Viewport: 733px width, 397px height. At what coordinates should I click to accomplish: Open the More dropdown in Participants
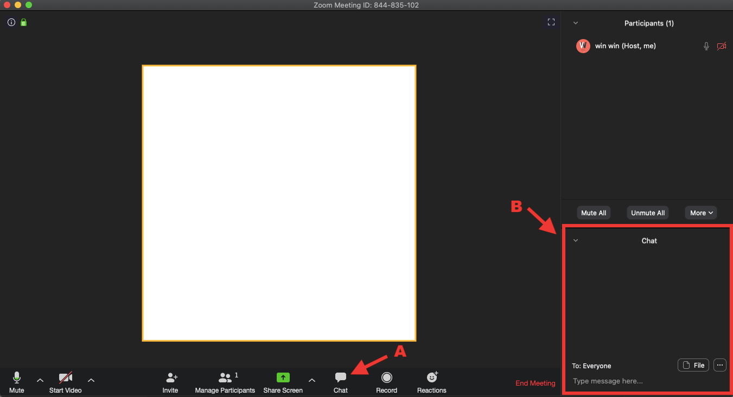701,213
